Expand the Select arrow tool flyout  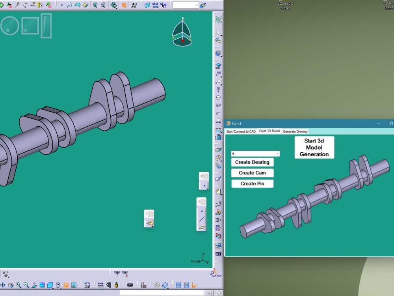click(x=221, y=36)
